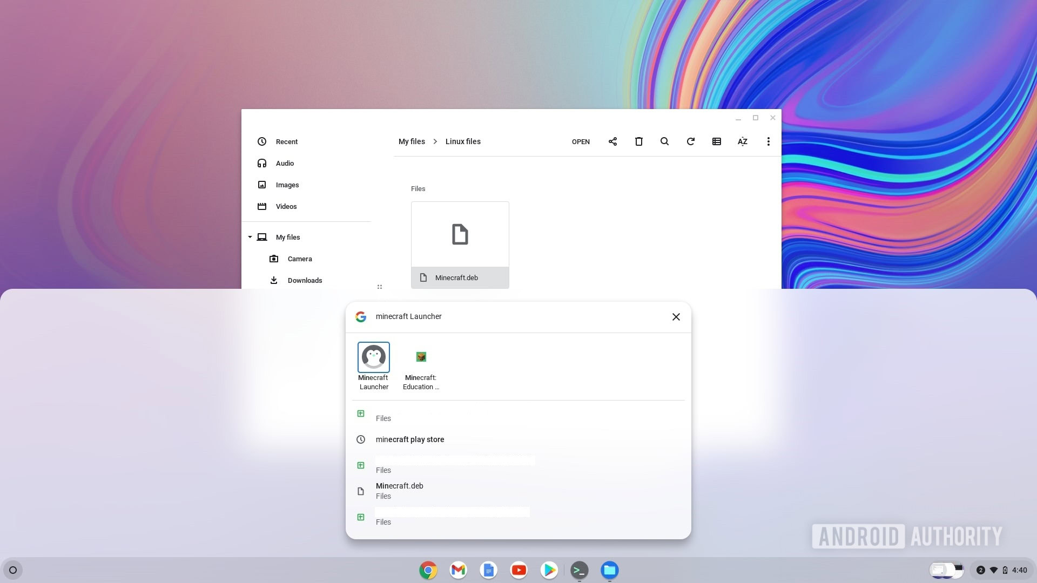Toggle the delete icon in Files toolbar
Viewport: 1037px width, 583px height.
(638, 141)
